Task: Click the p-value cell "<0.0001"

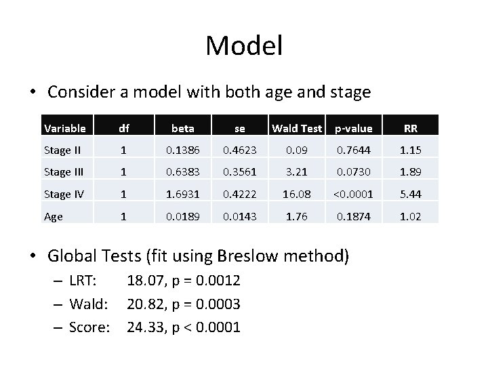Action: pos(352,194)
